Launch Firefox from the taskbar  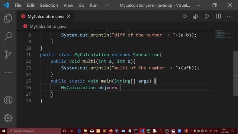111,131
